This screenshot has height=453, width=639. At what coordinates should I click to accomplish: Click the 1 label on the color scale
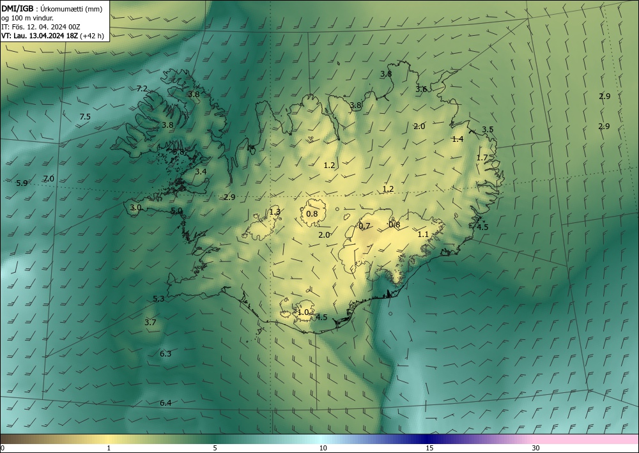pos(109,448)
